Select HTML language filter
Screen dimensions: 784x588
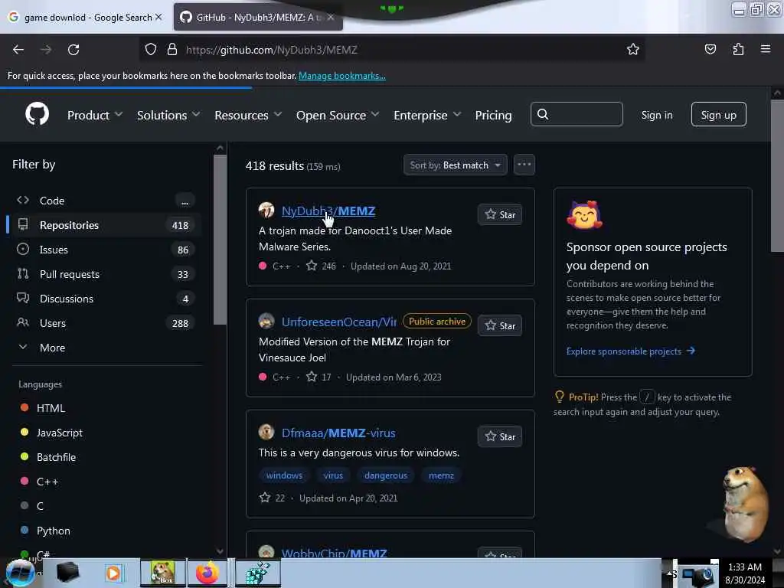(x=51, y=408)
